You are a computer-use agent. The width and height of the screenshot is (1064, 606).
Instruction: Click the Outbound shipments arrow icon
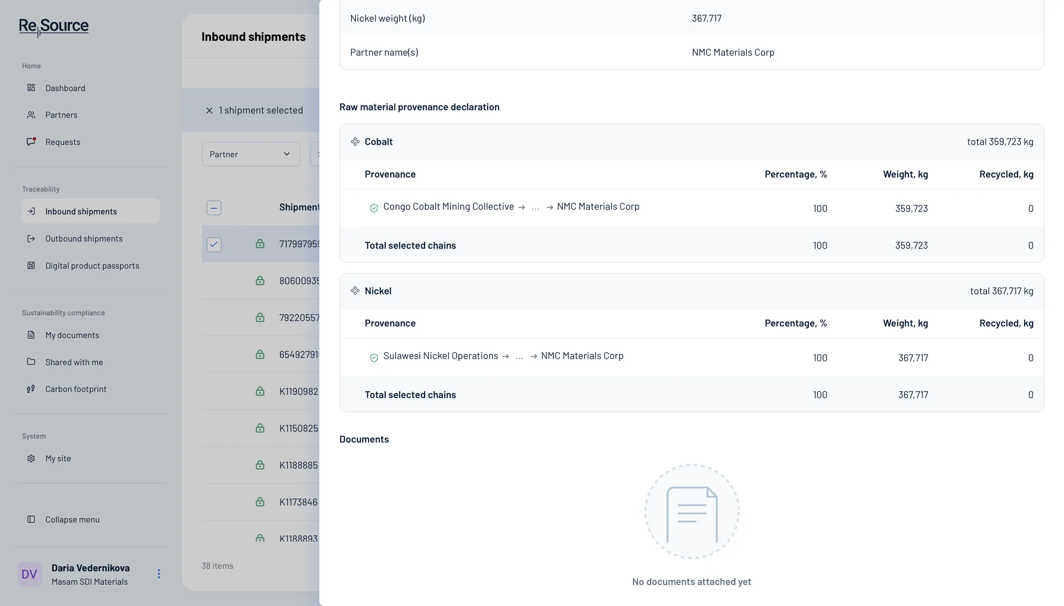tap(31, 238)
